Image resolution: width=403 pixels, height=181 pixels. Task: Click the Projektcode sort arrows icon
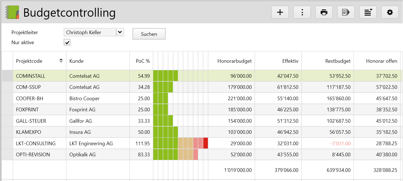(61, 61)
